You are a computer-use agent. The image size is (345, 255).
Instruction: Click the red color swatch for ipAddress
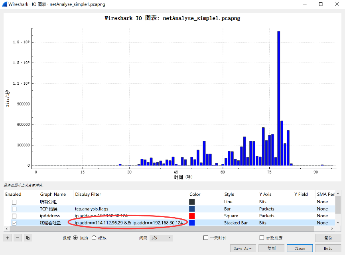[x=192, y=216]
